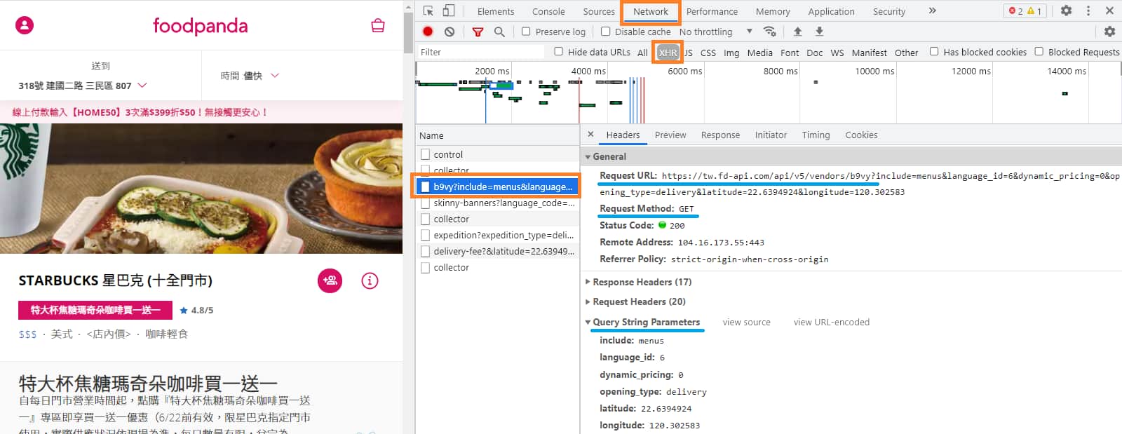Click view URL-encoded link
Image resolution: width=1122 pixels, height=434 pixels.
pos(831,323)
